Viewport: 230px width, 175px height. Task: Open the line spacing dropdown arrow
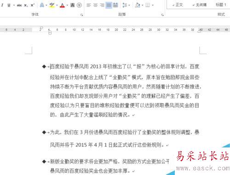coord(129,6)
